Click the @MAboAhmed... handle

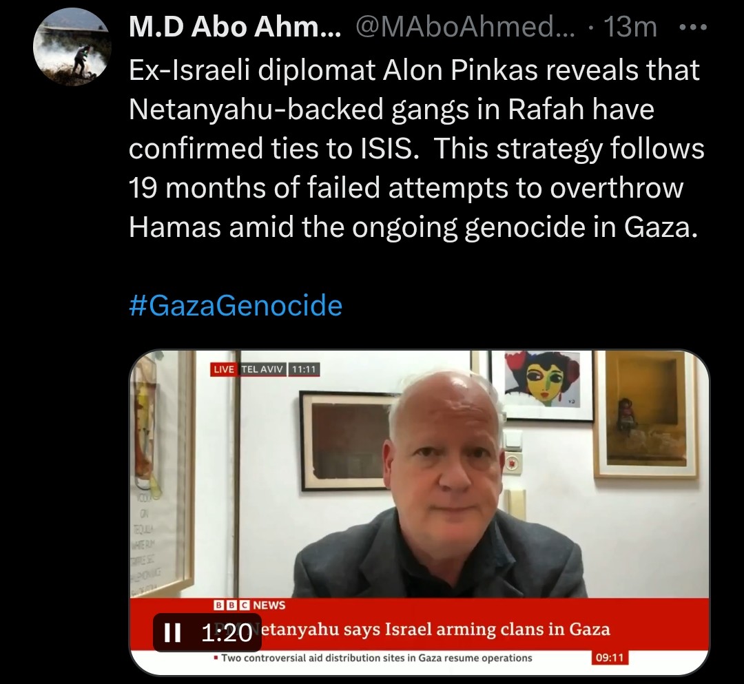tap(464, 27)
